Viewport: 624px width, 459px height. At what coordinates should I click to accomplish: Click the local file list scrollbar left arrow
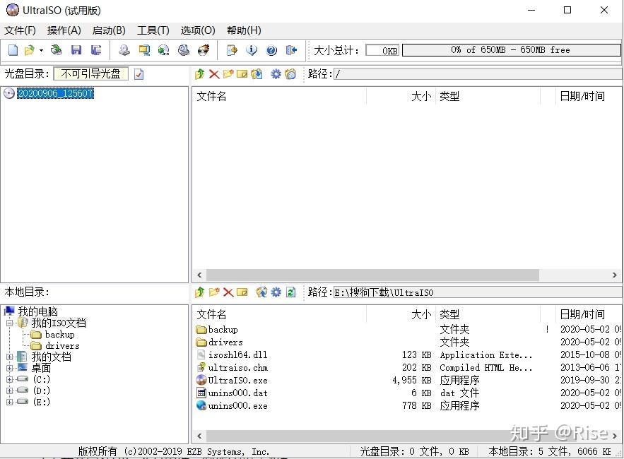pos(199,436)
